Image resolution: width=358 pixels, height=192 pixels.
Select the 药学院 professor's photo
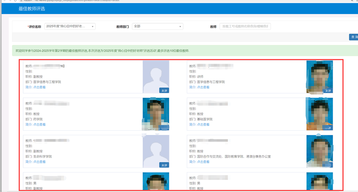point(156,114)
